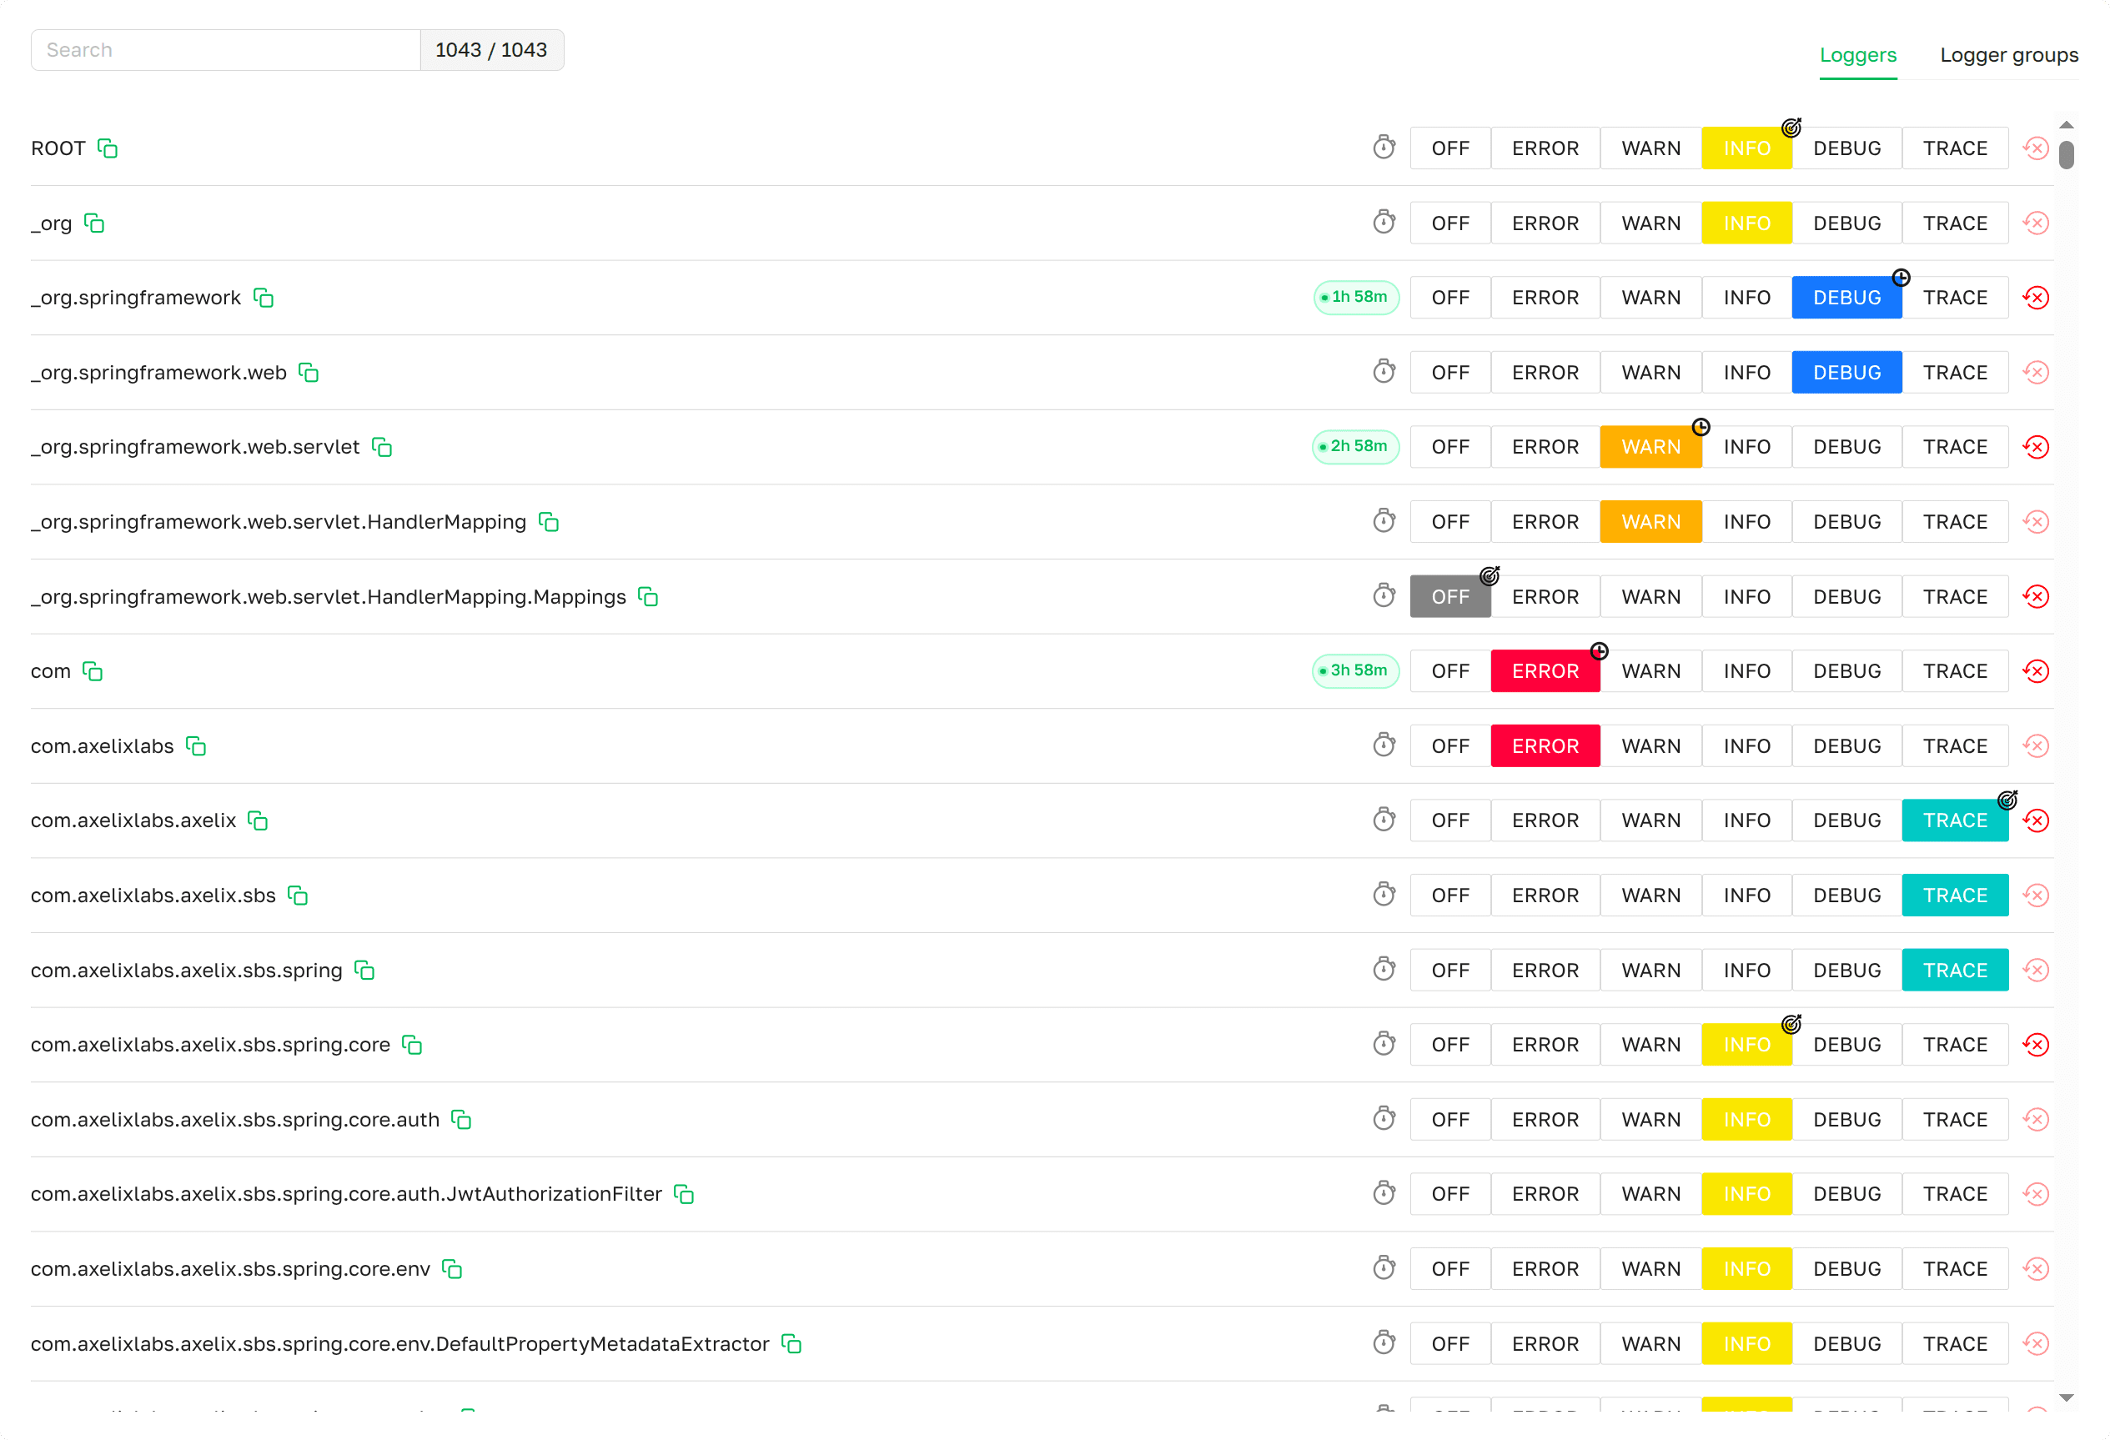Copy the com.axelixlabs.axelix logger name
The width and height of the screenshot is (2110, 1440).
point(258,820)
